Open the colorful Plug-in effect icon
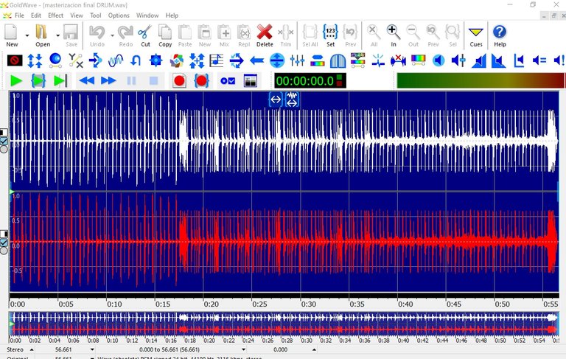 177,60
